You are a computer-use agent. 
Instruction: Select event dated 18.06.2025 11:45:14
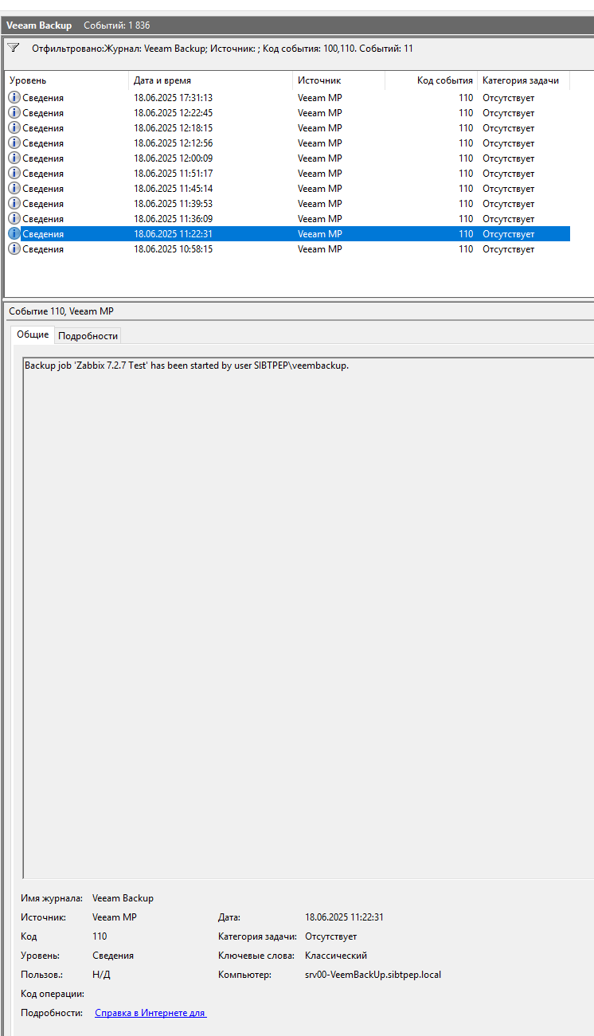pos(288,188)
